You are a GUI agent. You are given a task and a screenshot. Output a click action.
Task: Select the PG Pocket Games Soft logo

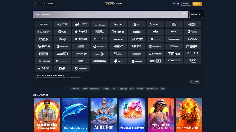[x=192, y=46]
